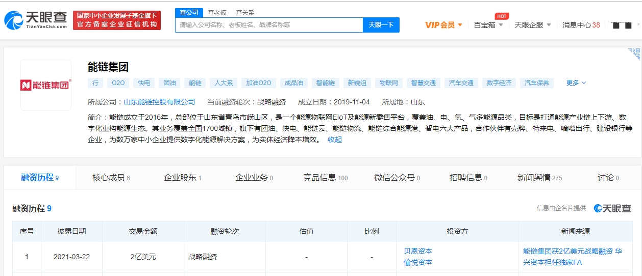The height and width of the screenshot is (276, 642).
Task: Click the TianYanCha logo icon
Action: point(36,20)
